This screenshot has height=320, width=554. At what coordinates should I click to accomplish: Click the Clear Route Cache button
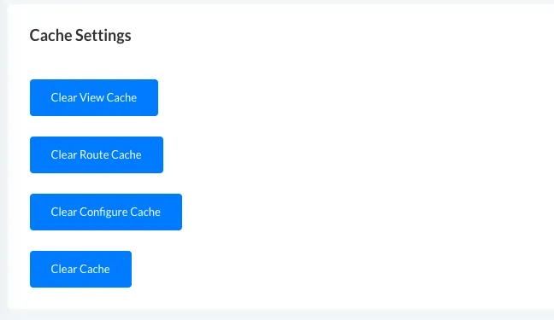tap(97, 155)
